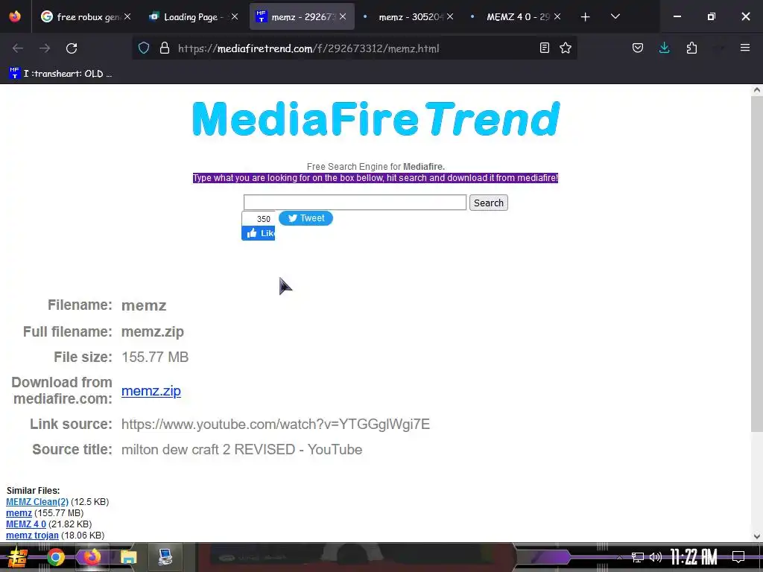Reload the current page
This screenshot has width=763, height=572.
coord(72,48)
